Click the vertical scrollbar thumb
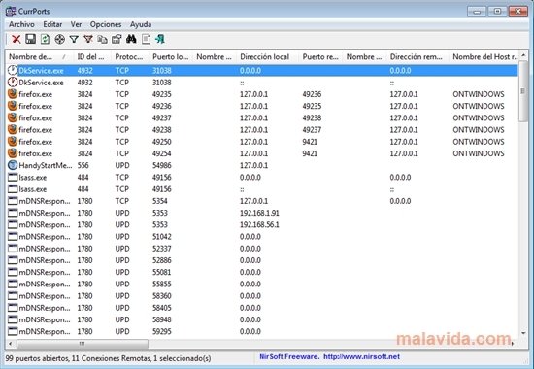The width and height of the screenshot is (534, 369). (x=523, y=90)
